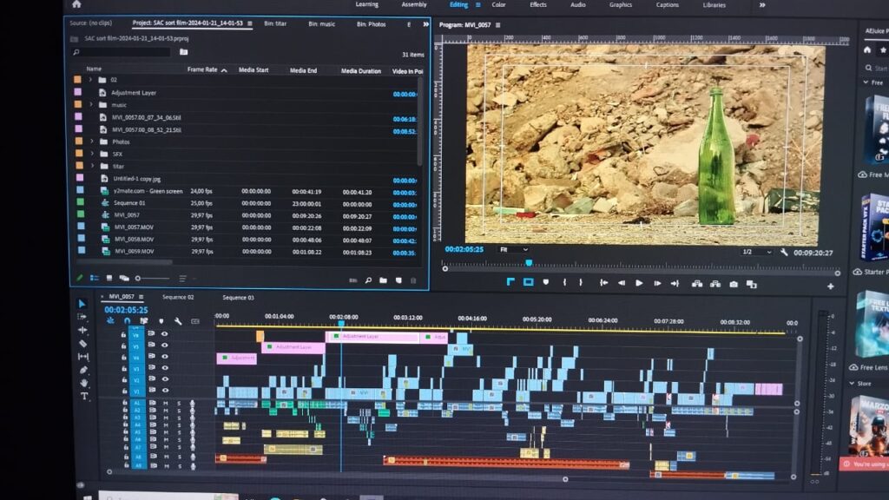Image resolution: width=889 pixels, height=500 pixels.
Task: Click Mark Out in the Program monitor
Action: (581, 282)
